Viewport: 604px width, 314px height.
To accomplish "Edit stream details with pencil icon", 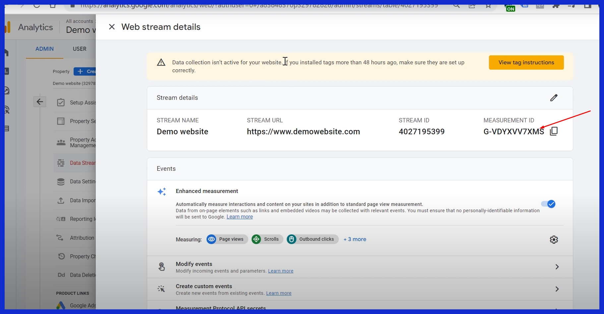I will tap(554, 98).
